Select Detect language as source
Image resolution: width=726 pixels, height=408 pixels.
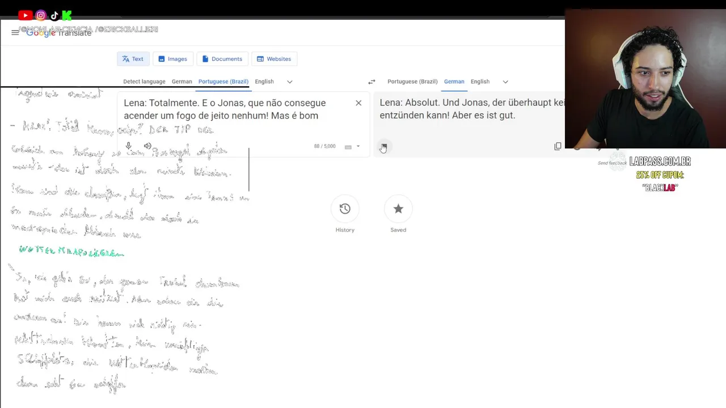144,82
